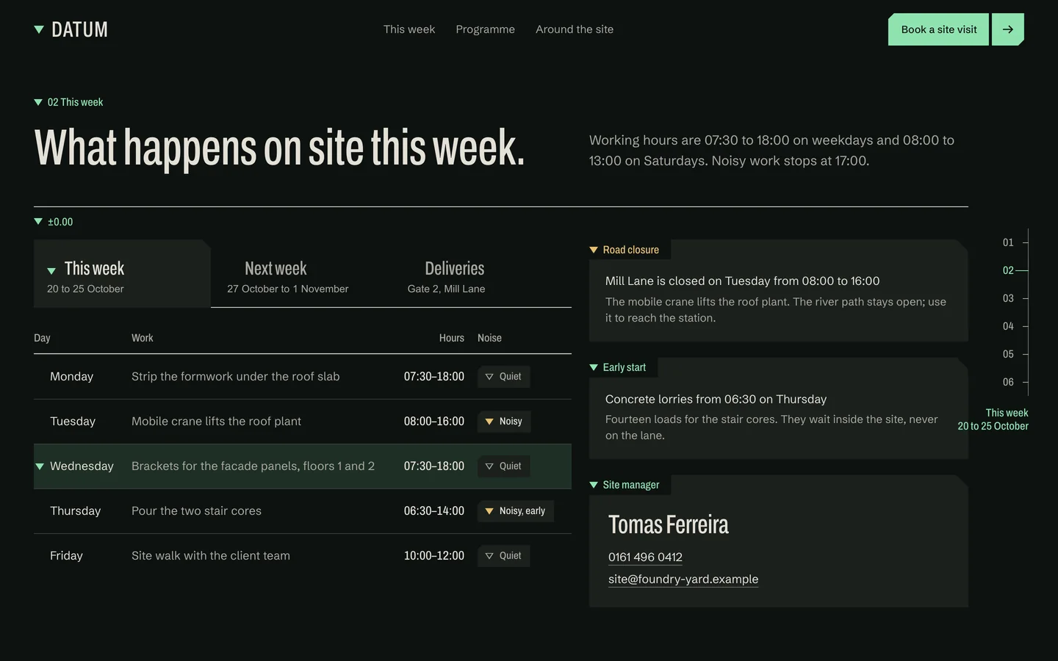Click 'Mobile crane lifts the roof plant'
The height and width of the screenshot is (661, 1058).
click(x=216, y=422)
